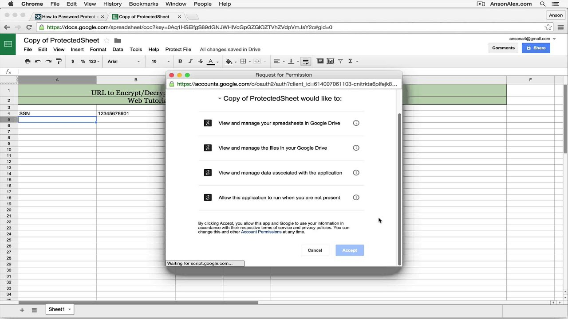
Task: Toggle strikethrough formatting
Action: click(200, 61)
